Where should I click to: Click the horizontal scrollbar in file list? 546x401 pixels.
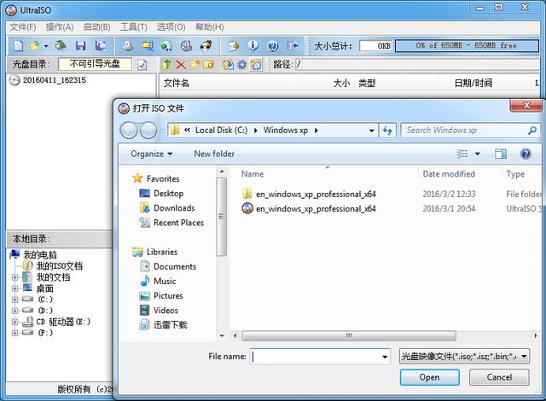pos(349,335)
